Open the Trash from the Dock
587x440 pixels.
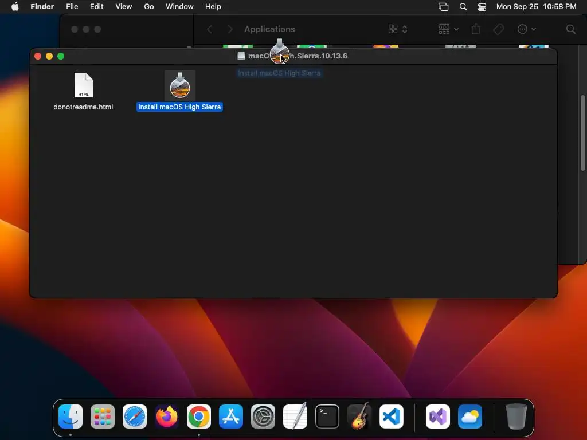click(x=516, y=417)
